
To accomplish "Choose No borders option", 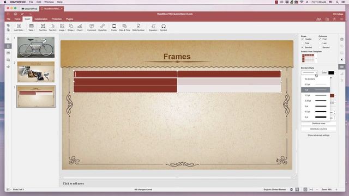I will [315, 79].
